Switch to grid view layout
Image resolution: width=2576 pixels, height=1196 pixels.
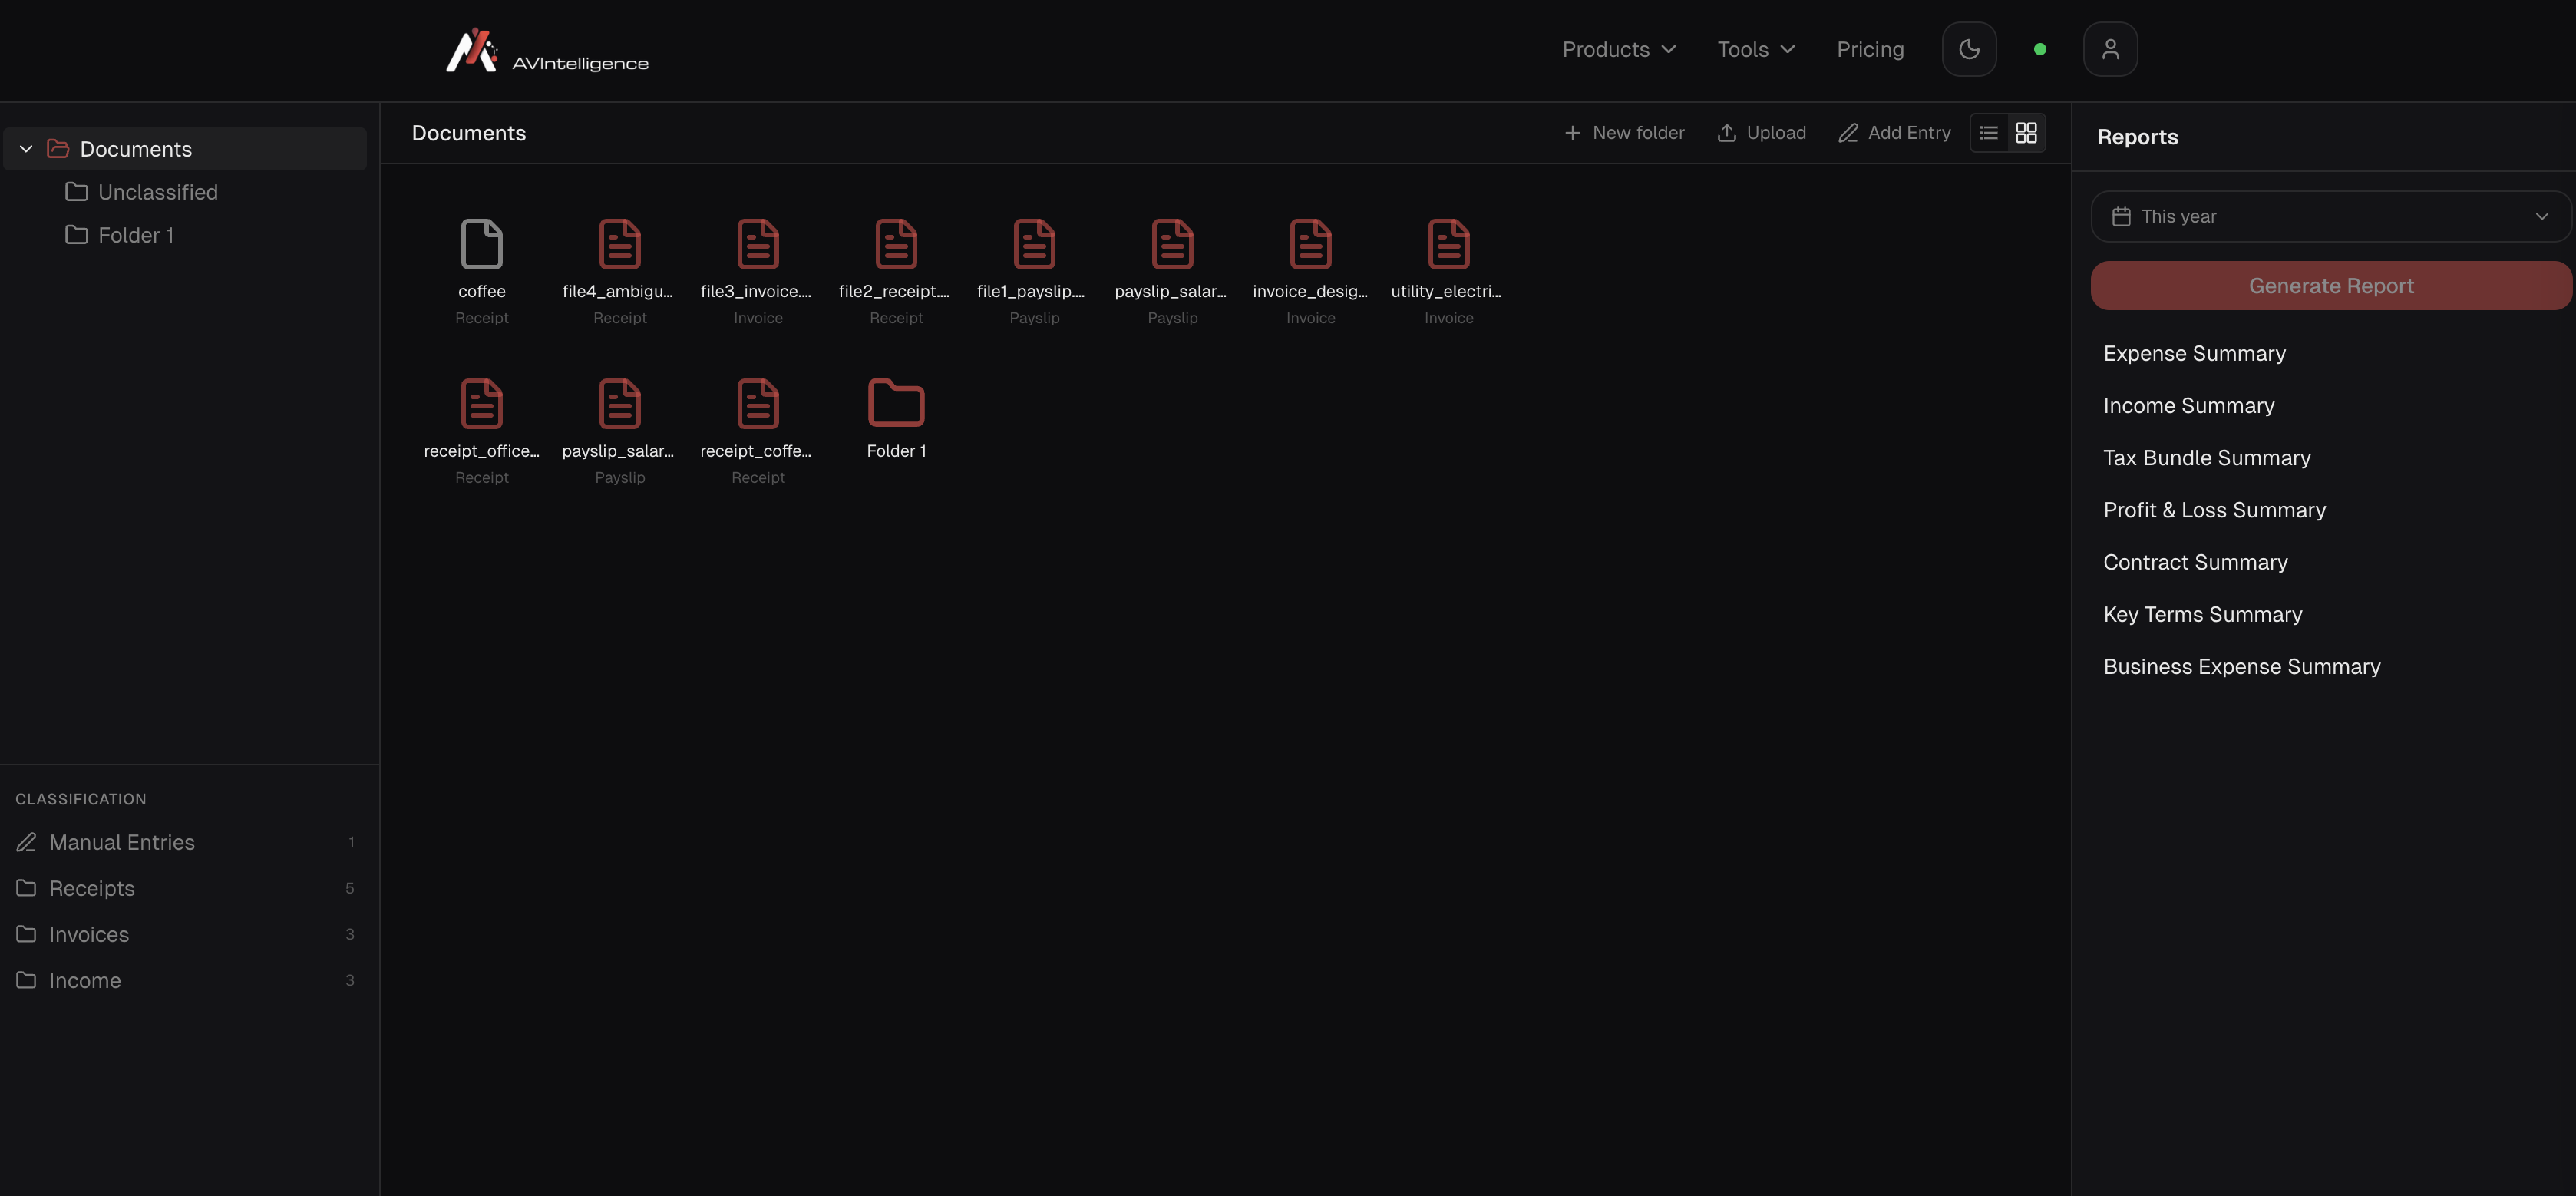tap(2026, 132)
